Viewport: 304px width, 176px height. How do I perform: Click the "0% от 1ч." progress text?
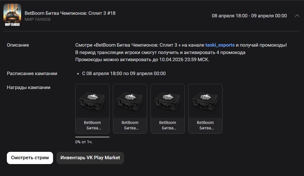pyautogui.click(x=84, y=142)
